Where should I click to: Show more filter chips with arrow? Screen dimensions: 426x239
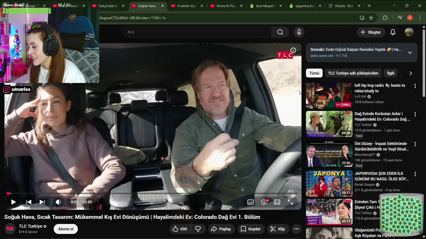(411, 73)
